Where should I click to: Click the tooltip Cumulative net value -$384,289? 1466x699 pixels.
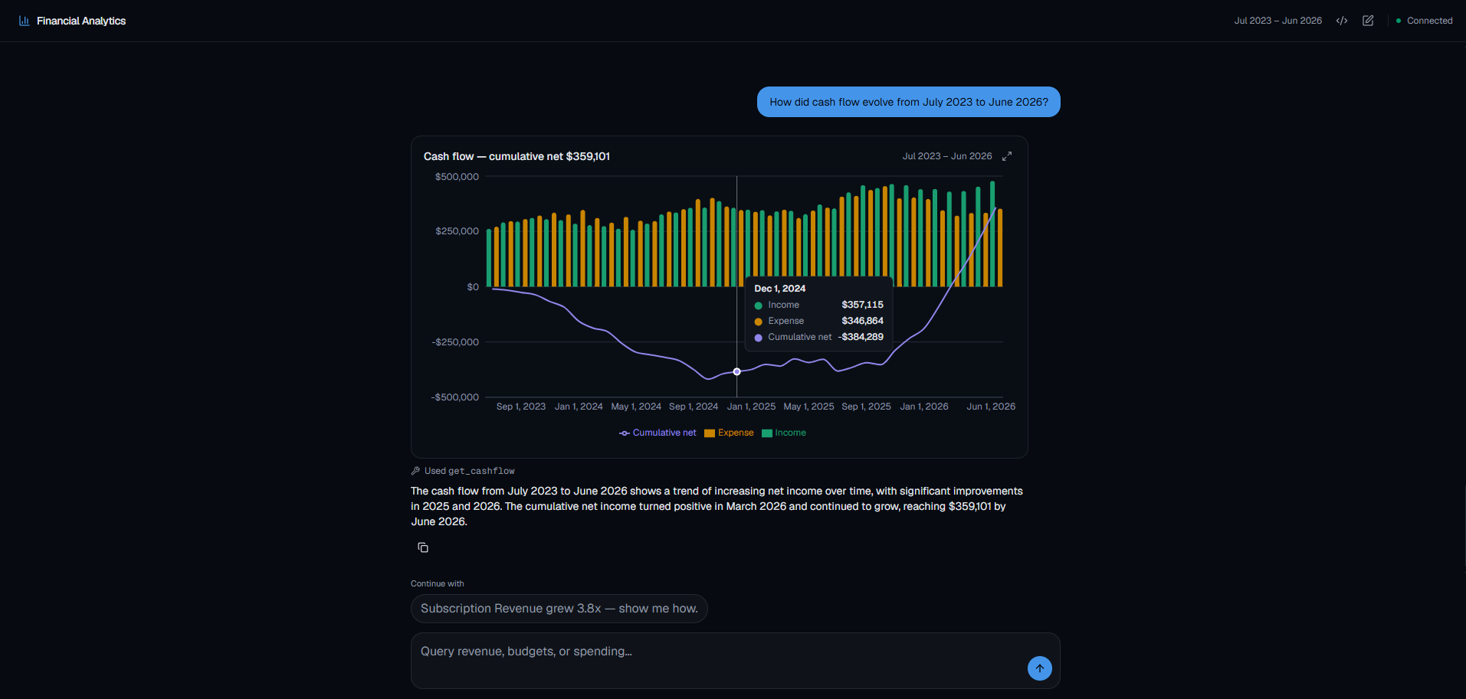click(861, 337)
